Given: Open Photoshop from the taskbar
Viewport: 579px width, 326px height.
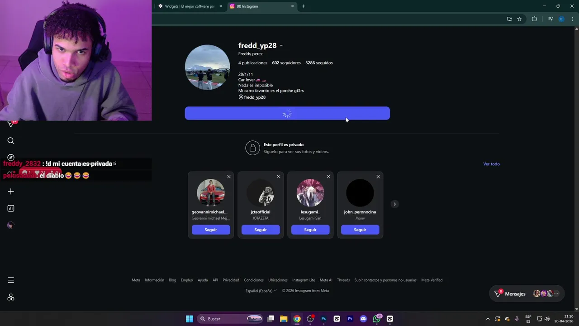Looking at the screenshot, I should (323, 319).
